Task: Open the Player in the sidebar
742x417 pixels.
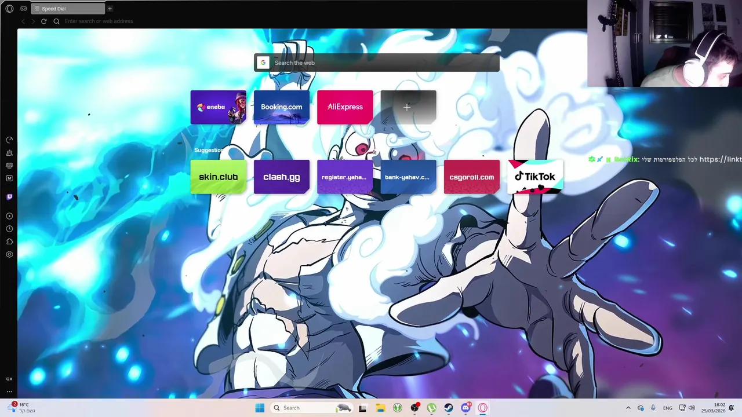Action: click(x=9, y=216)
